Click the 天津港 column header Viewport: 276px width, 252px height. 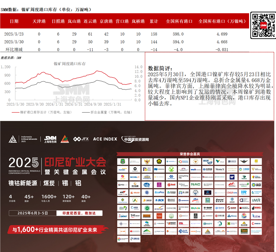39,21
